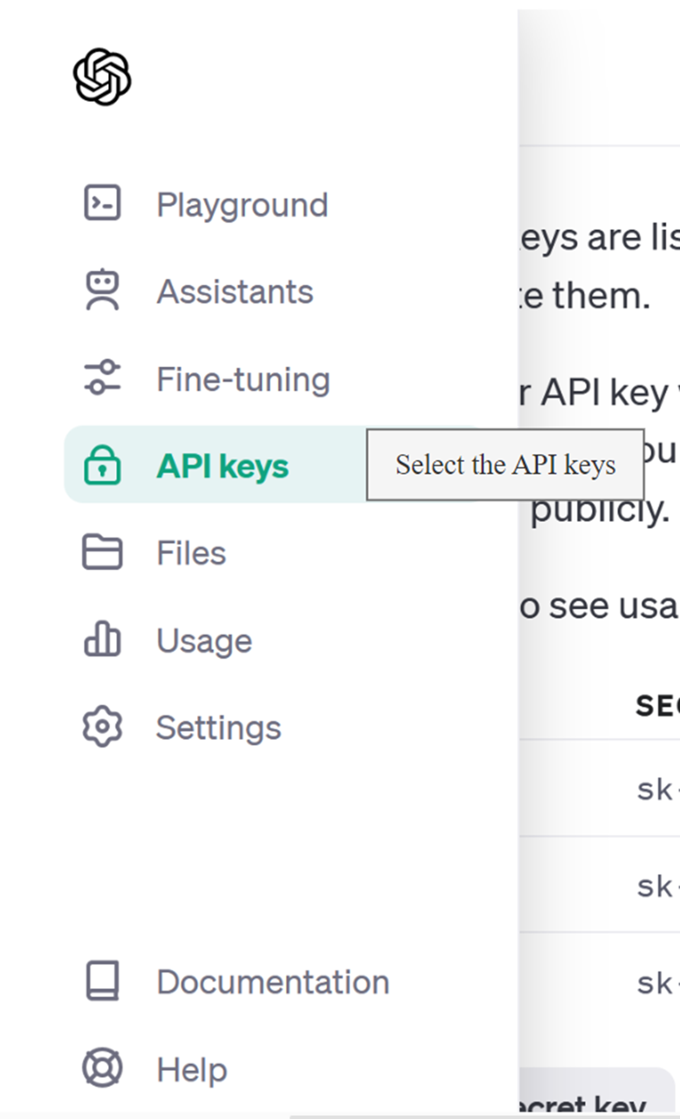Open the Documentation link
680x1119 pixels.
273,982
